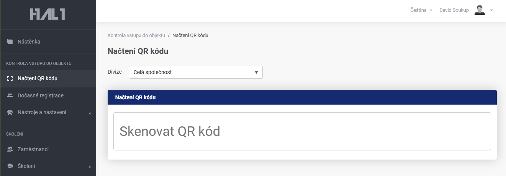The image size is (506, 176).
Task: Click the Dočasné registrace people icon
Action: pyautogui.click(x=10, y=95)
